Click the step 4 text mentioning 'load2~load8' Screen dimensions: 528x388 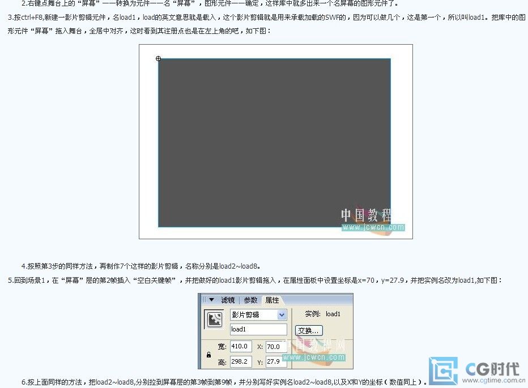140,266
